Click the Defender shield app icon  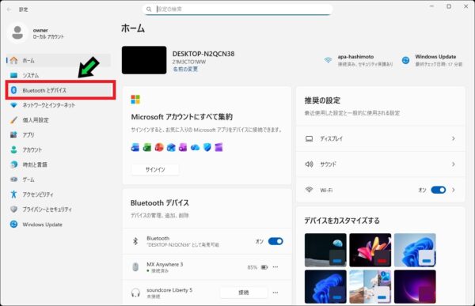207,147
